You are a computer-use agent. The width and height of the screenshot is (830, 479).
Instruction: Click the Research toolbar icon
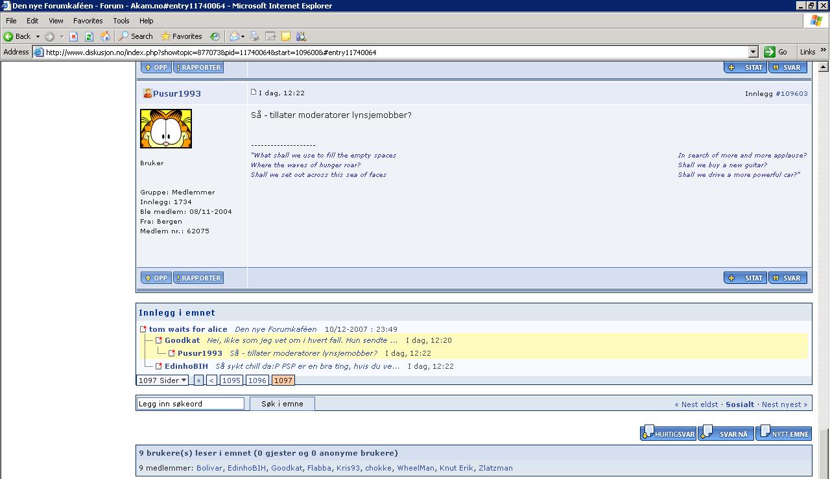(x=300, y=36)
